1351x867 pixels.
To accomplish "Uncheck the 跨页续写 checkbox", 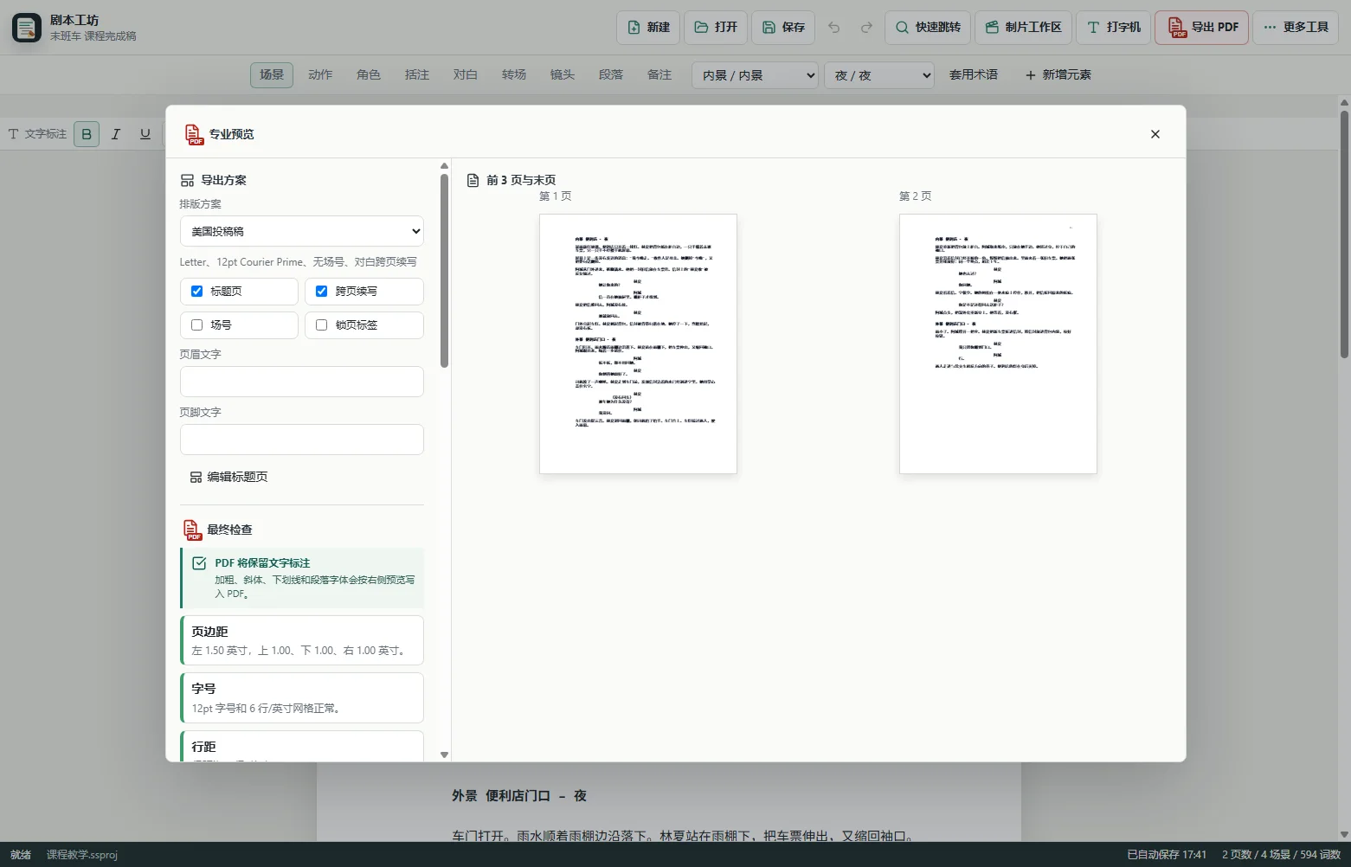I will (321, 292).
